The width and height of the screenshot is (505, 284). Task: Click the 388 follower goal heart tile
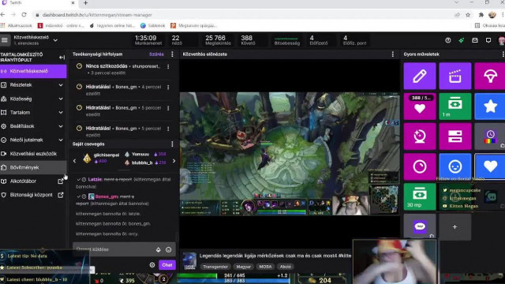click(x=420, y=106)
